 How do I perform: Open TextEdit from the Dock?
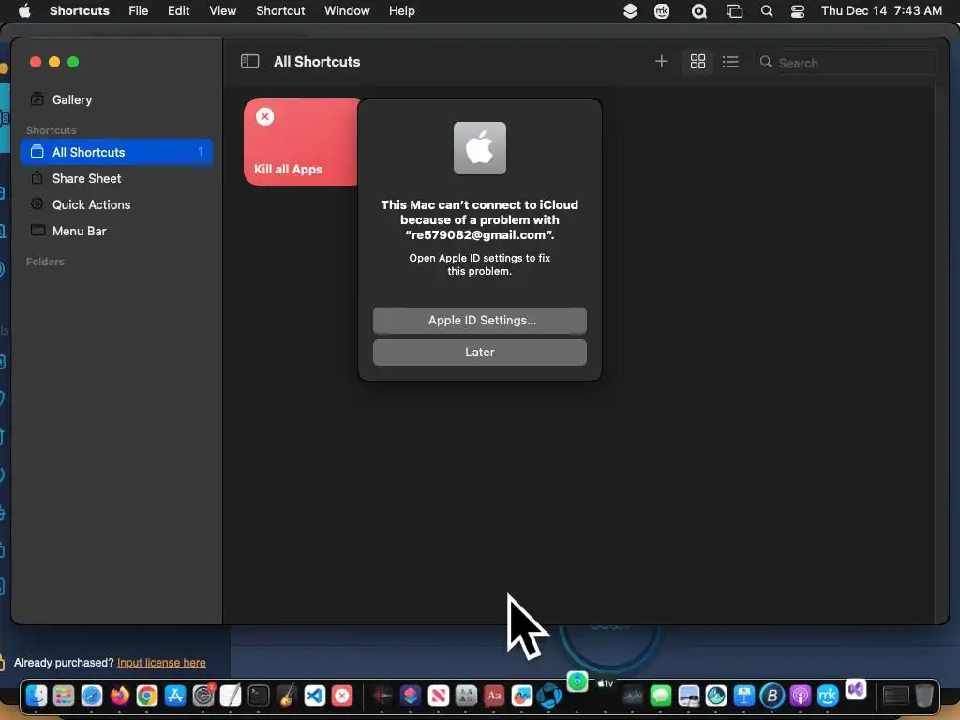231,696
